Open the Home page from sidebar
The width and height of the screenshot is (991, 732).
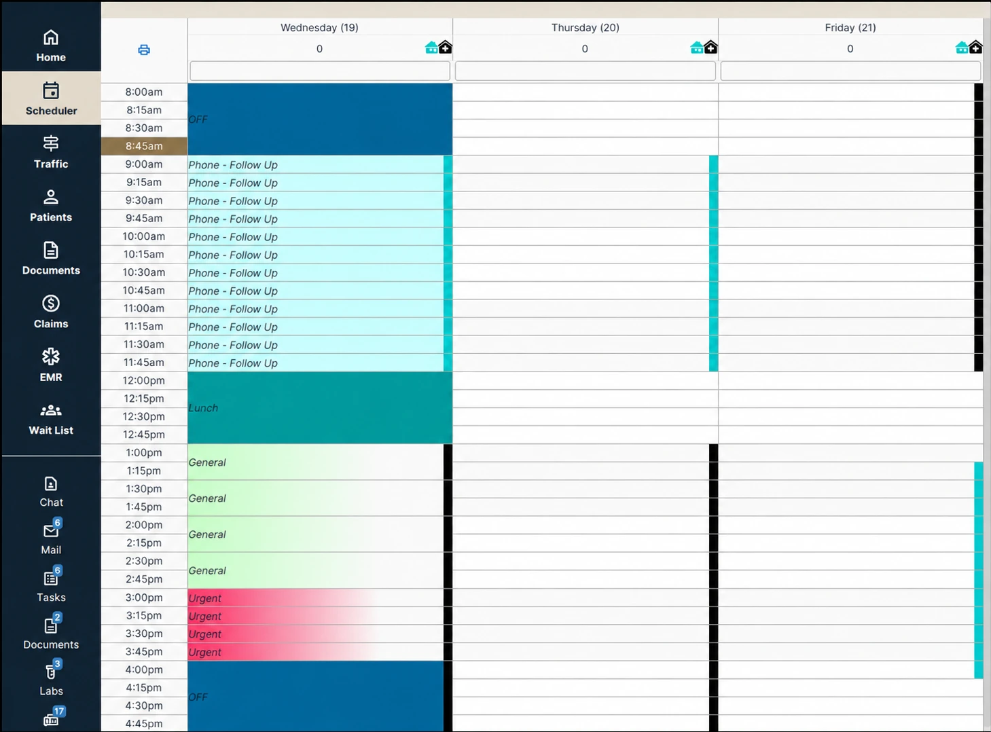pyautogui.click(x=51, y=45)
